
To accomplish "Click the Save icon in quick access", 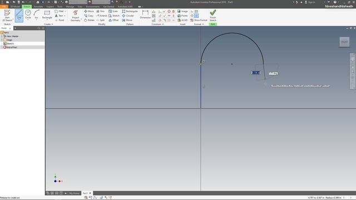I will point(18,2).
